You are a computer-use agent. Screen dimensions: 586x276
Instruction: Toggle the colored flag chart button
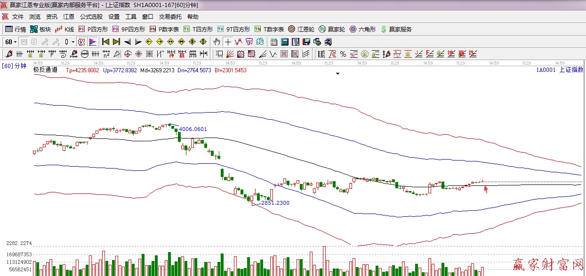coord(92,42)
